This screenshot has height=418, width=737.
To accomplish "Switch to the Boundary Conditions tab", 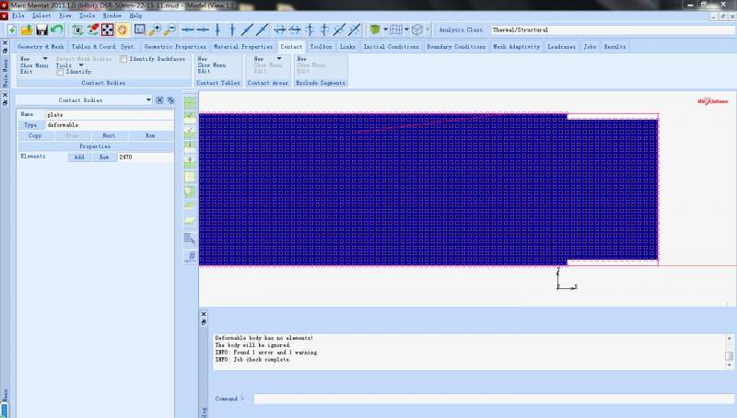I will 456,46.
